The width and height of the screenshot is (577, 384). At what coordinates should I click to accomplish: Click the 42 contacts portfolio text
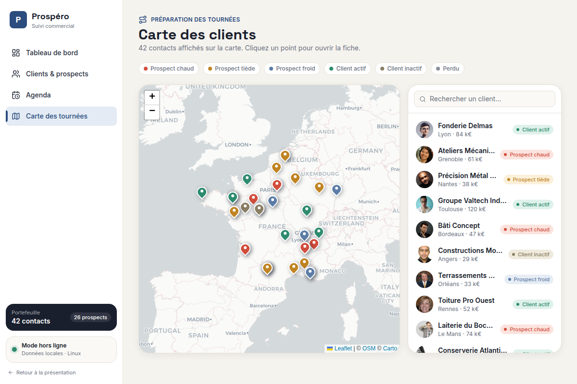(31, 321)
